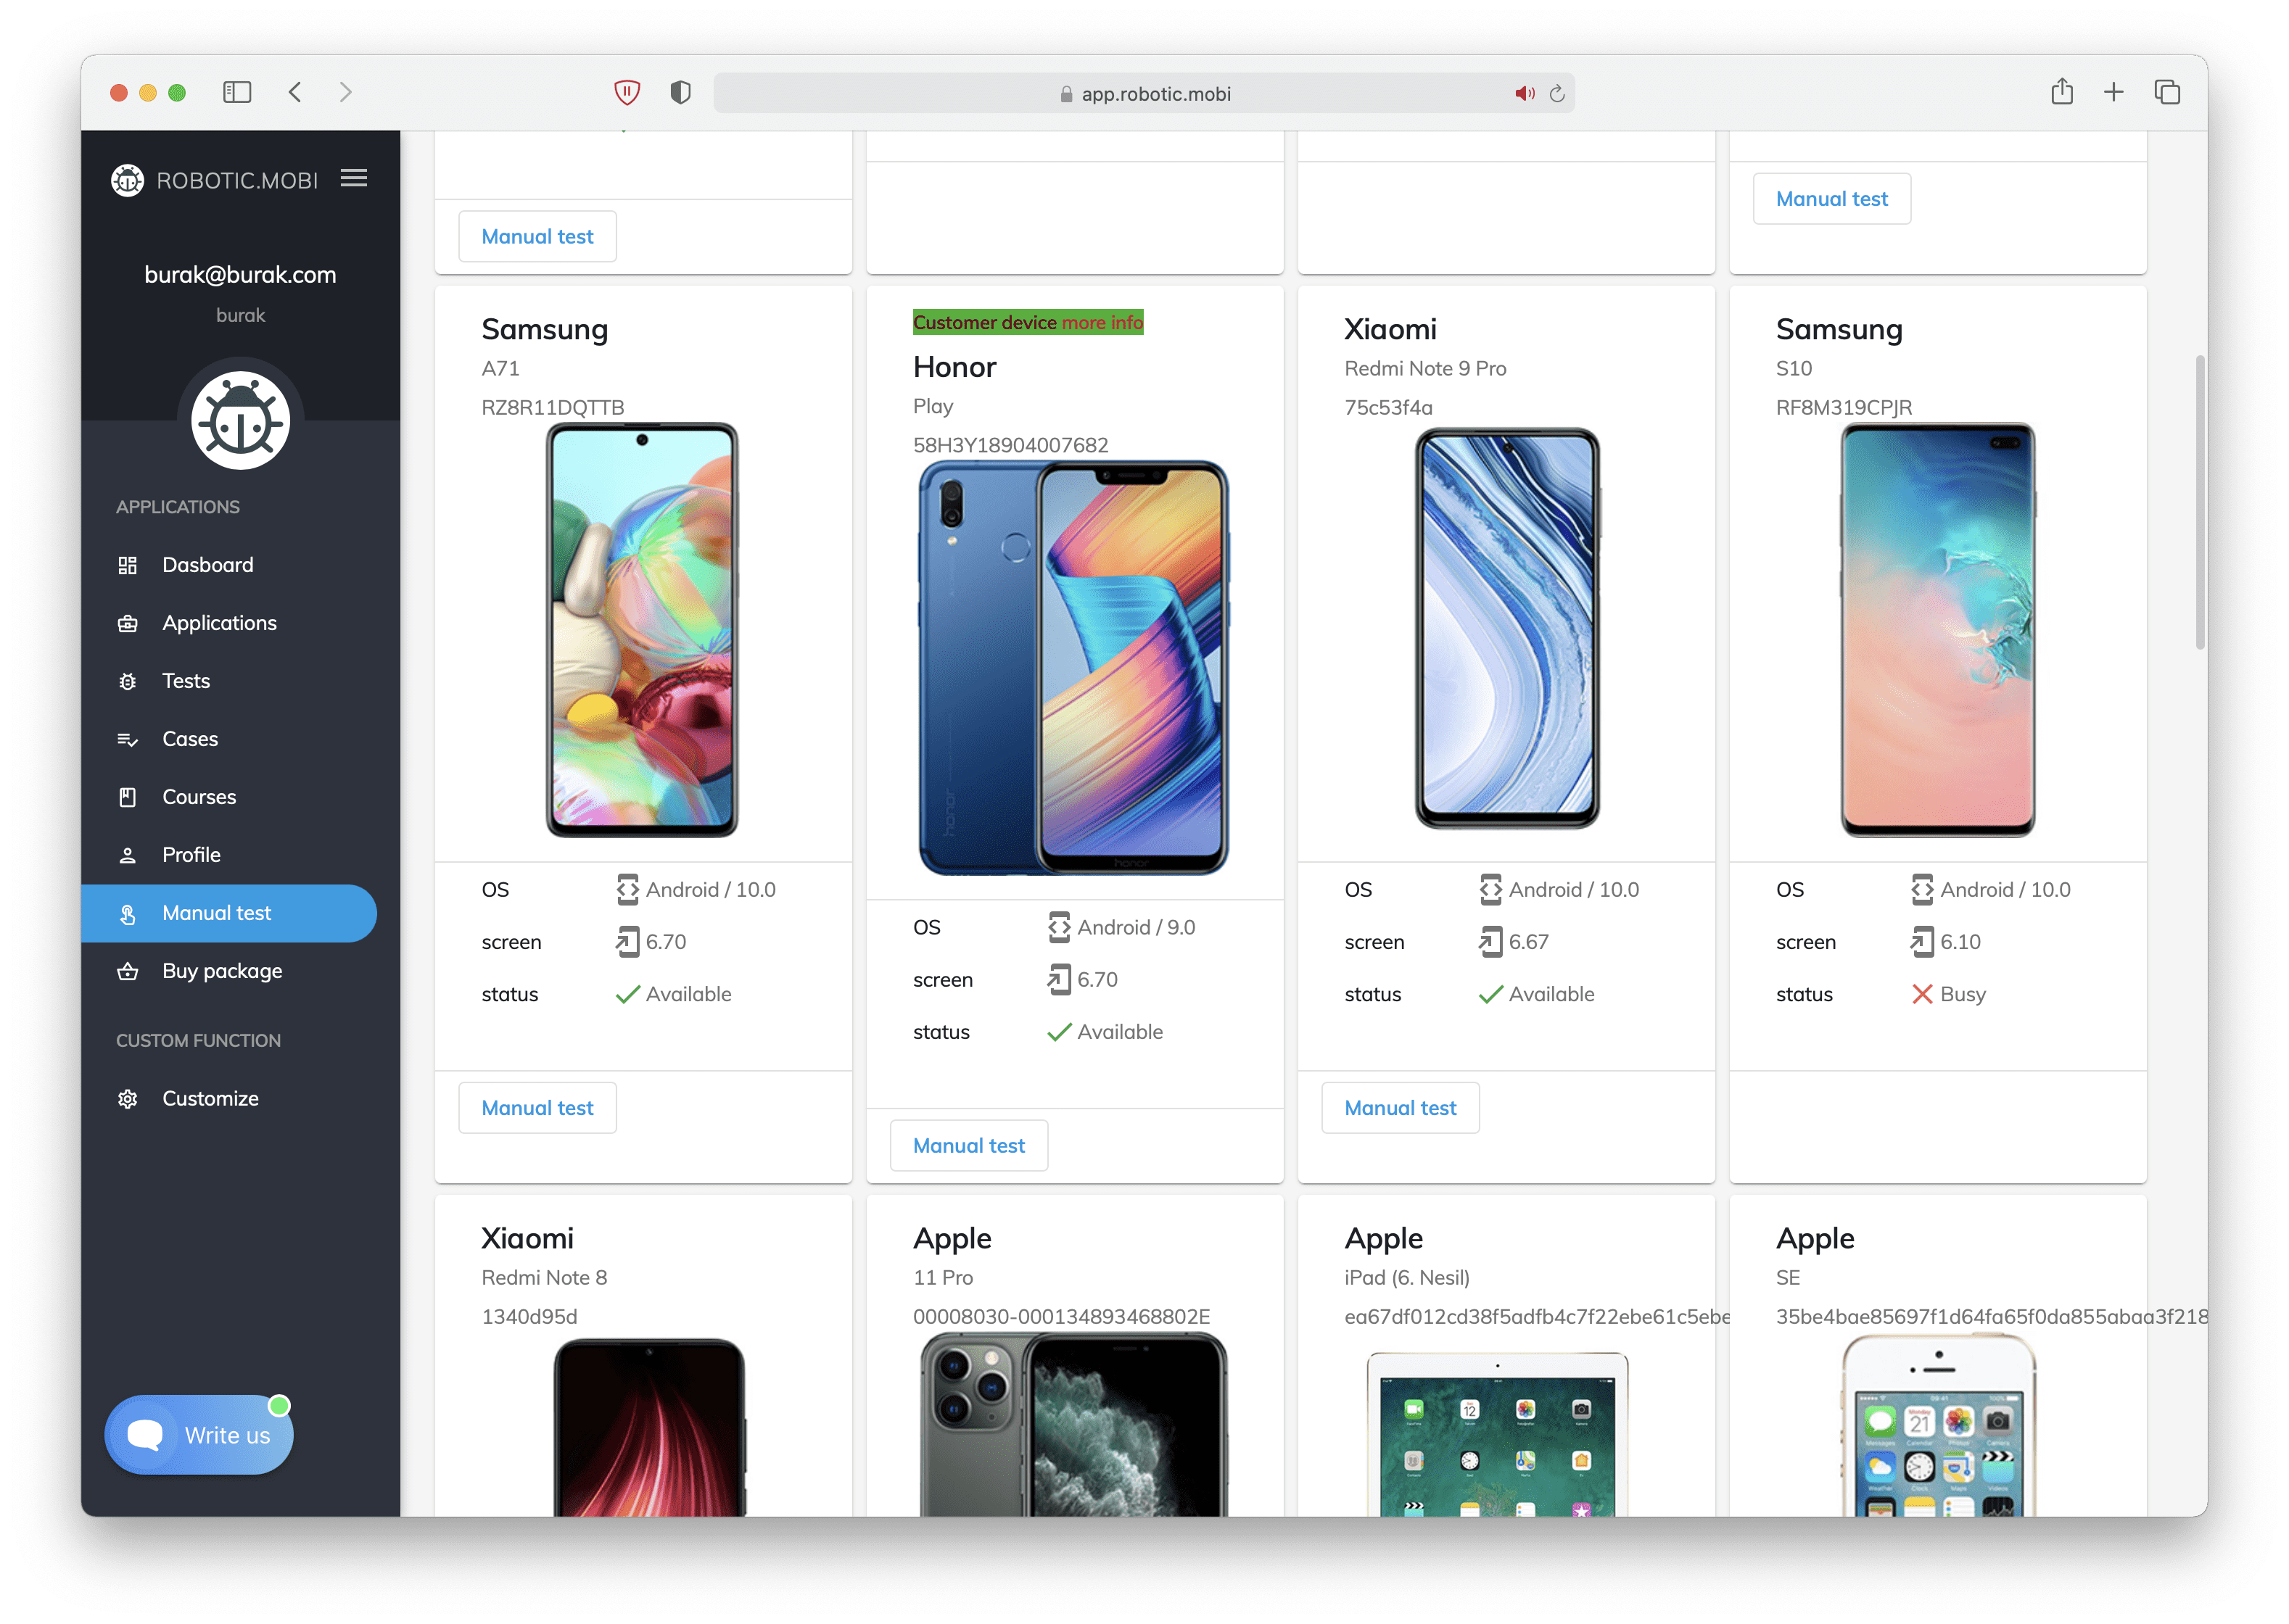
Task: Click the ROBOTIC.MOBI logo icon
Action: (127, 180)
